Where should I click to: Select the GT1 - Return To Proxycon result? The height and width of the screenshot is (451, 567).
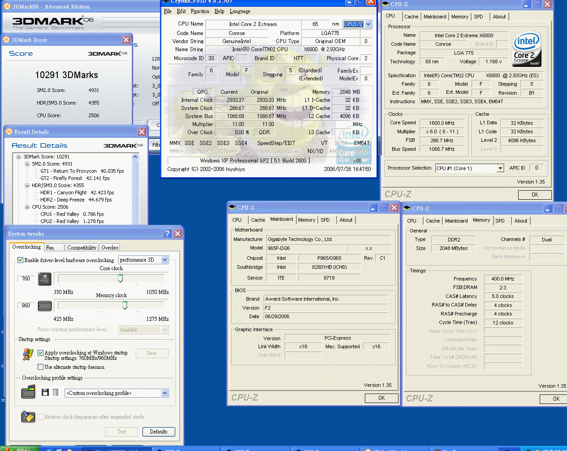tap(82, 171)
